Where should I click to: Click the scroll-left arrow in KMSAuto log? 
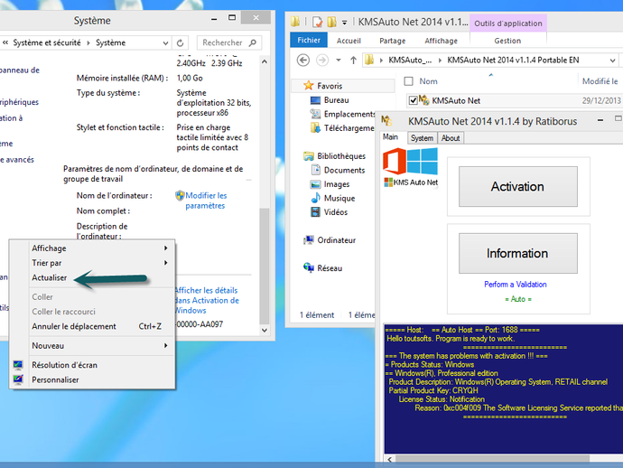pos(390,459)
